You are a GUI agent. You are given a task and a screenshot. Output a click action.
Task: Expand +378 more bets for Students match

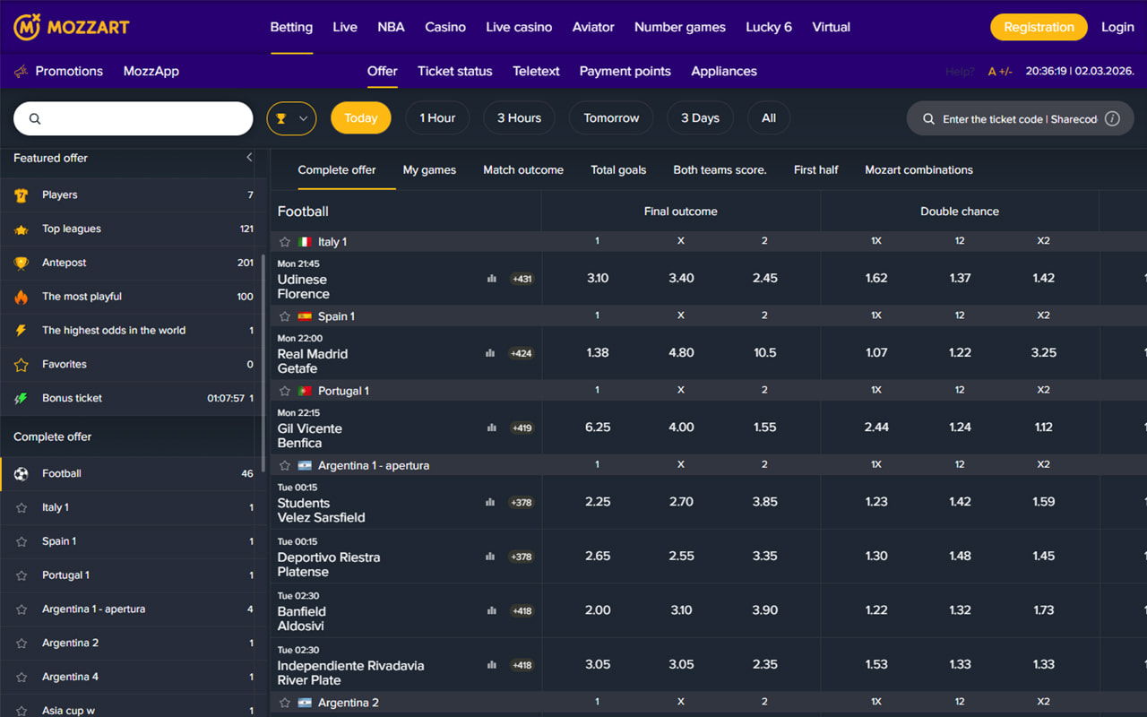(522, 502)
